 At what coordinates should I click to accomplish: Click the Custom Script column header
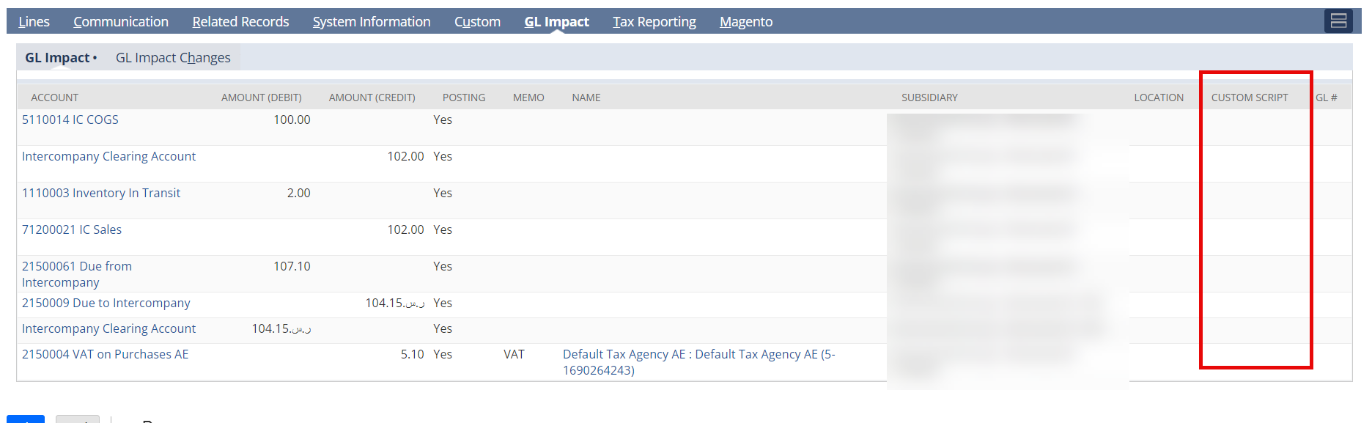[x=1249, y=98]
